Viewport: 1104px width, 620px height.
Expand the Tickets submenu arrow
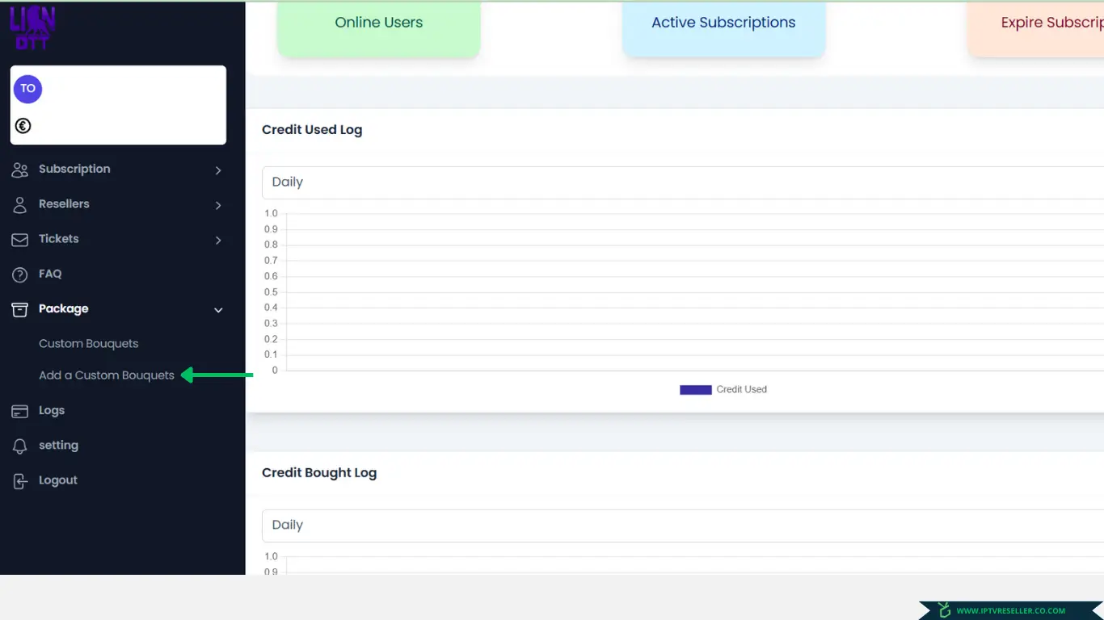pos(218,240)
